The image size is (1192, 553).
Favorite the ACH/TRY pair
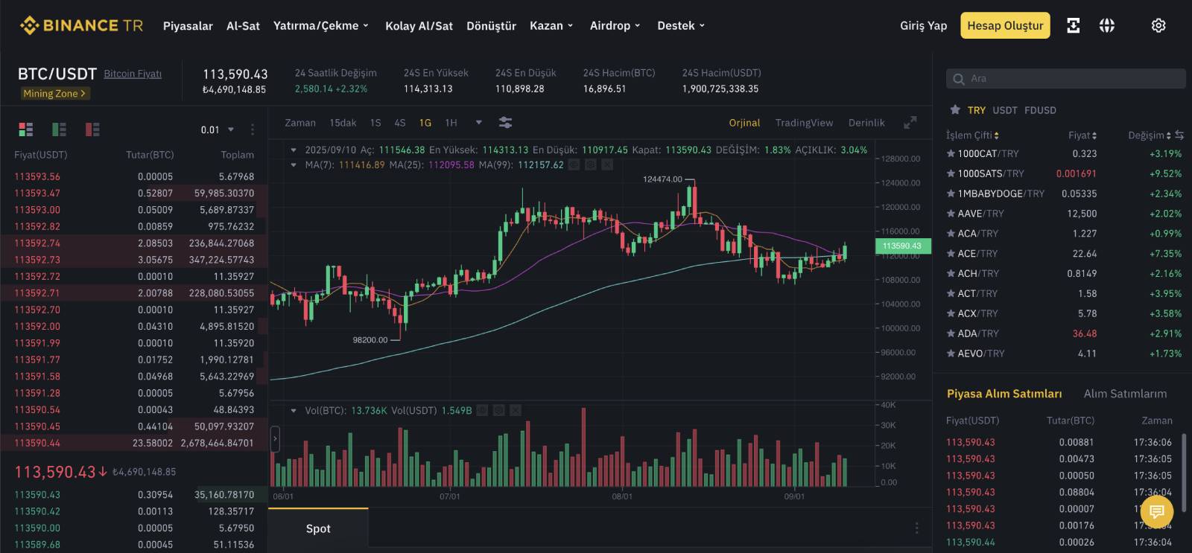point(951,273)
